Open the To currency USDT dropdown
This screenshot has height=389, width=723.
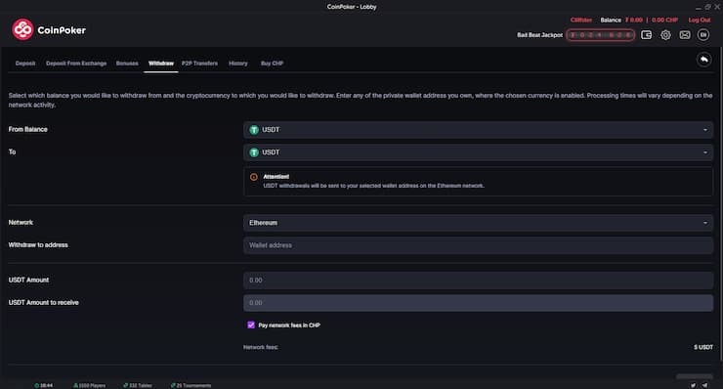click(x=478, y=152)
